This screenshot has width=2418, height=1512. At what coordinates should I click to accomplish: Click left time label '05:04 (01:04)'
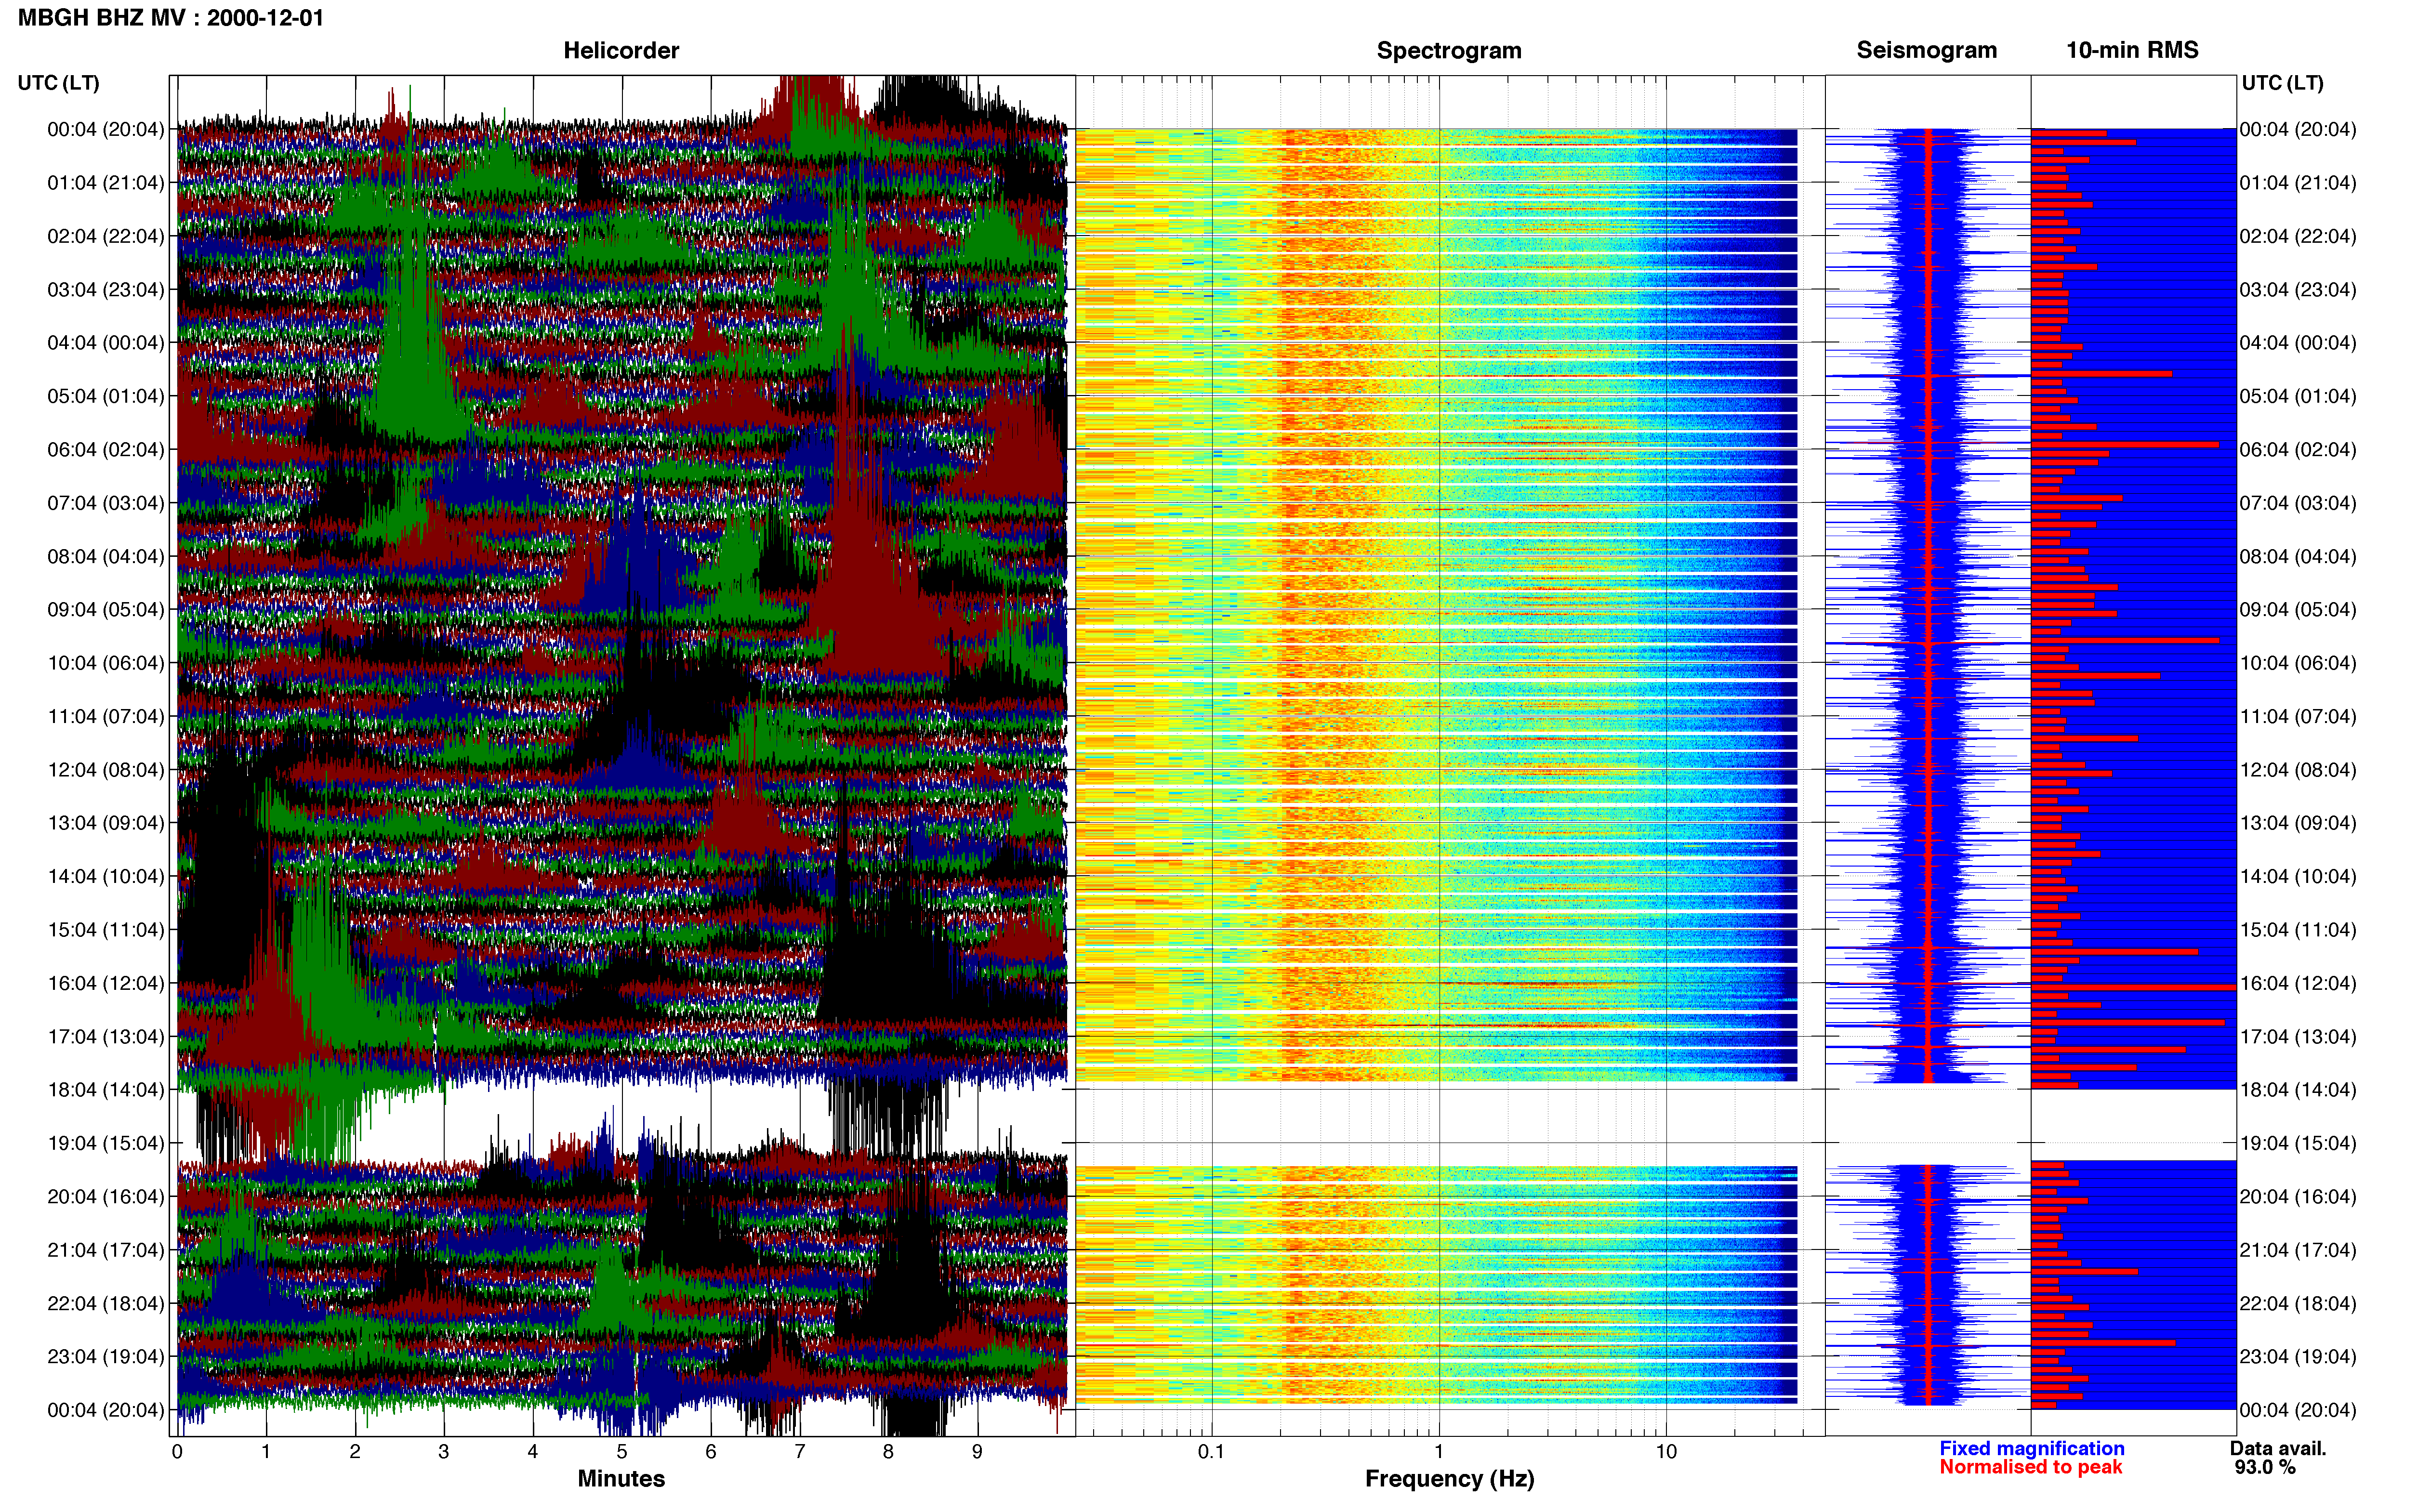point(105,396)
